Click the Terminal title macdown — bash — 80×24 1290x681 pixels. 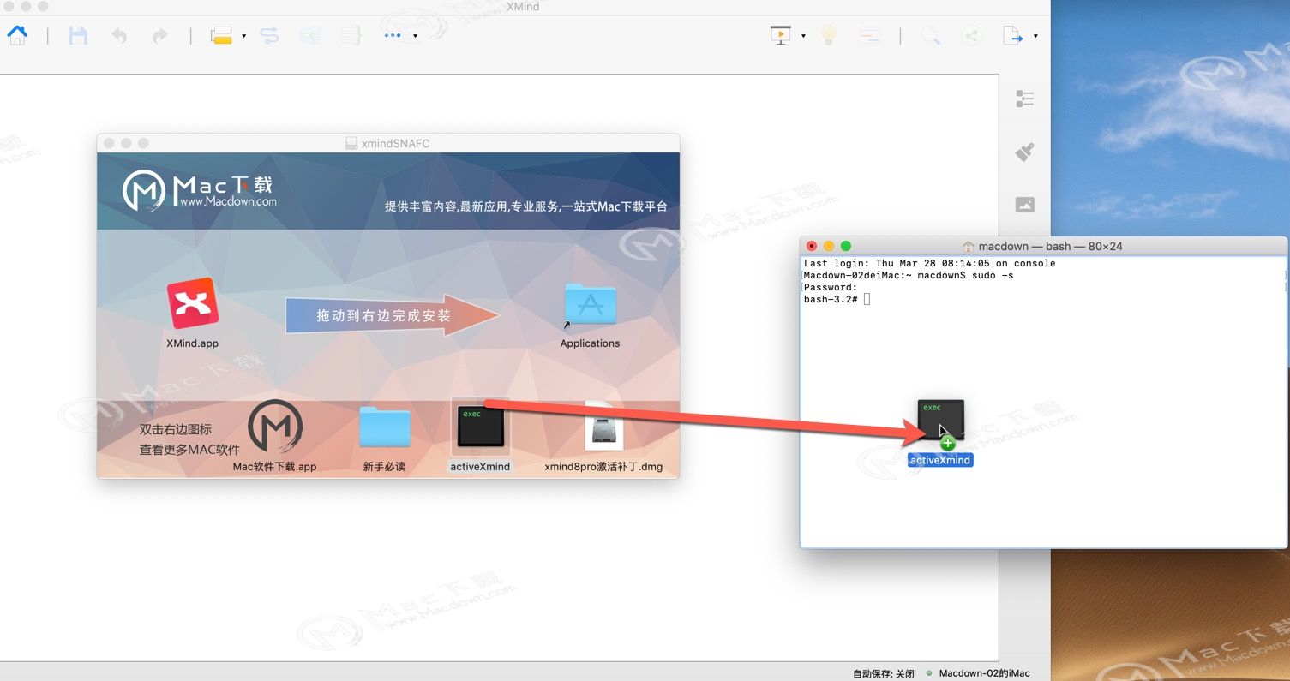pos(1051,246)
